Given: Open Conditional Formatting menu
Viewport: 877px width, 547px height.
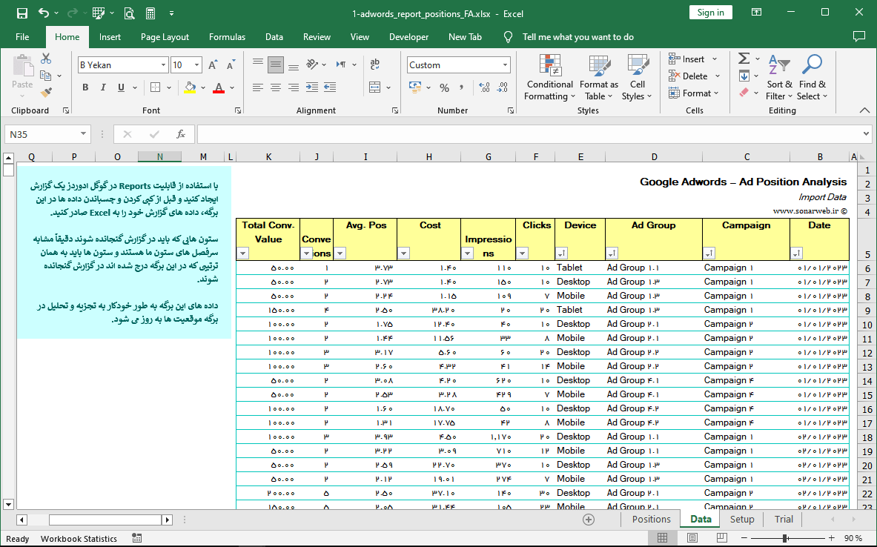Looking at the screenshot, I should tap(550, 77).
